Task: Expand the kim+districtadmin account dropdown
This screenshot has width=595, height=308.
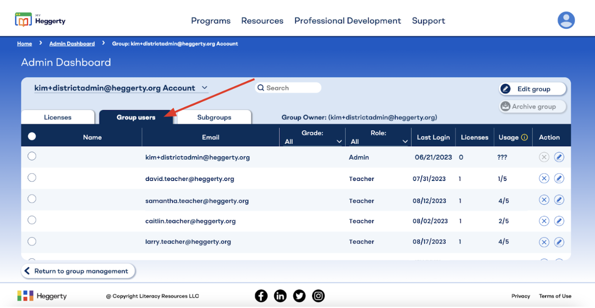Action: point(204,87)
